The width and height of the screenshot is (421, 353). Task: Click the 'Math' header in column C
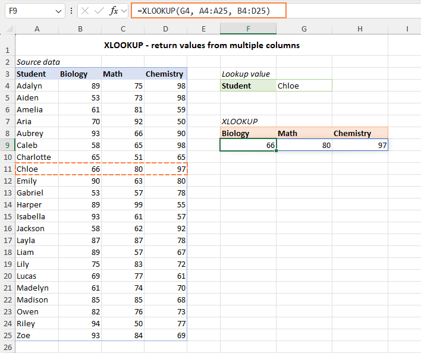point(122,74)
